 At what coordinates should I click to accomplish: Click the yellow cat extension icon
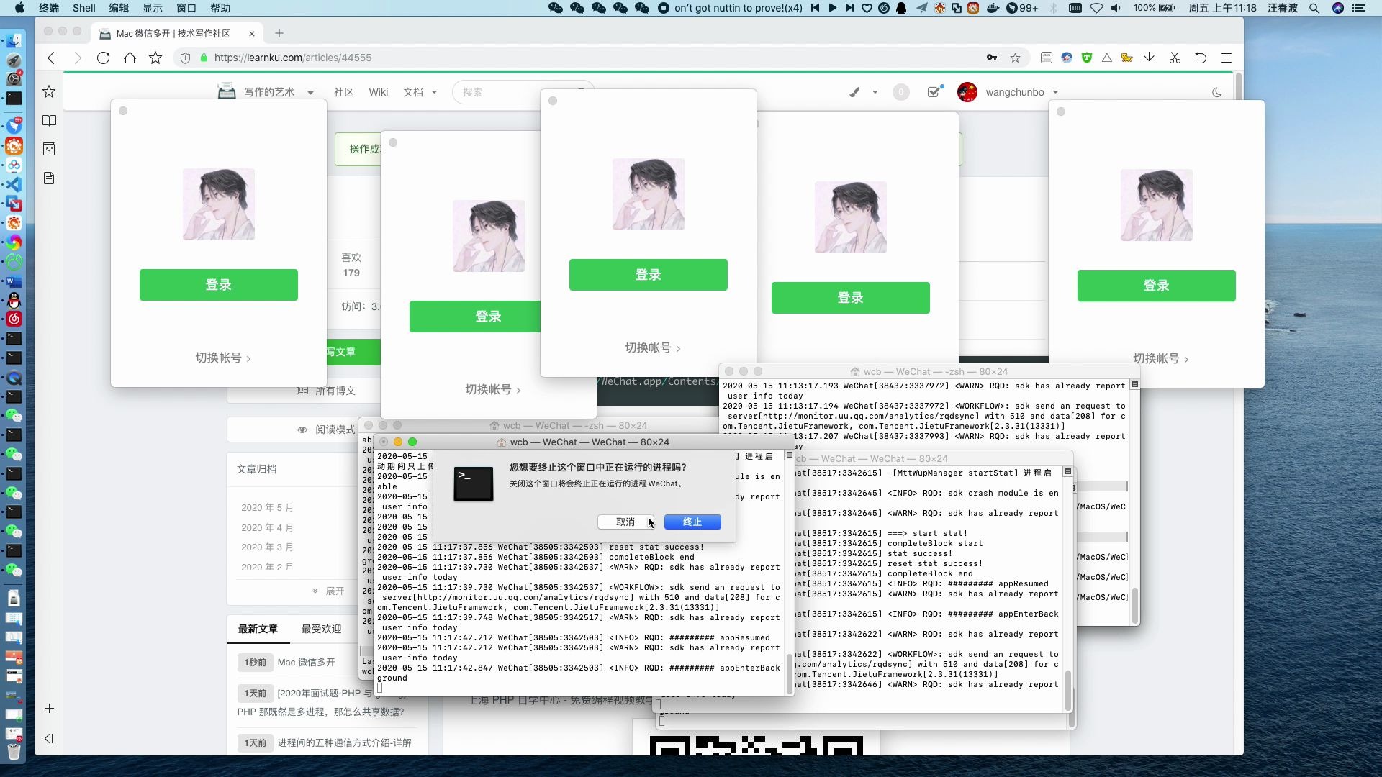point(1127,58)
